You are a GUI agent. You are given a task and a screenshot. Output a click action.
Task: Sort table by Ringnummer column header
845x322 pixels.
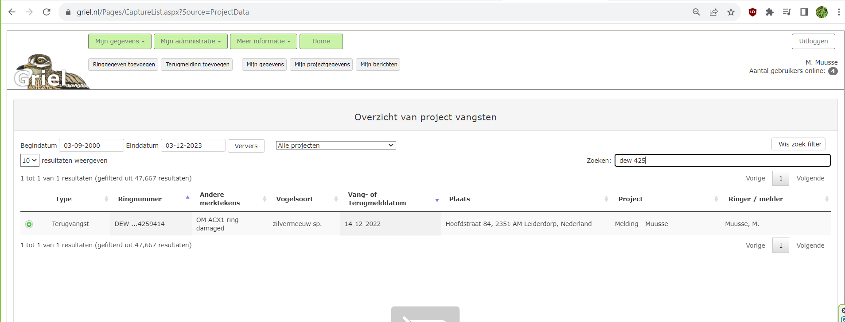pyautogui.click(x=140, y=199)
